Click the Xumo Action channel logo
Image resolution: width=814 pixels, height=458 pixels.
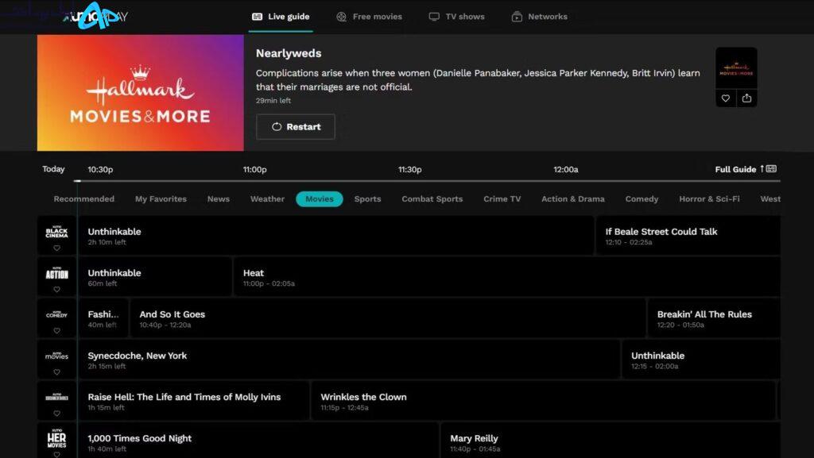[56, 273]
